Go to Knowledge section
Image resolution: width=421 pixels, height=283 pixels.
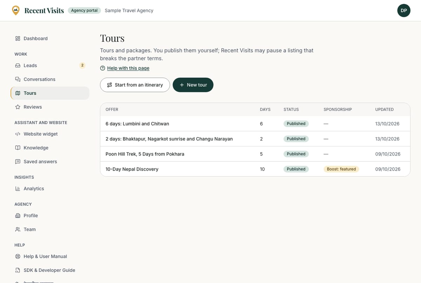(x=50, y=148)
